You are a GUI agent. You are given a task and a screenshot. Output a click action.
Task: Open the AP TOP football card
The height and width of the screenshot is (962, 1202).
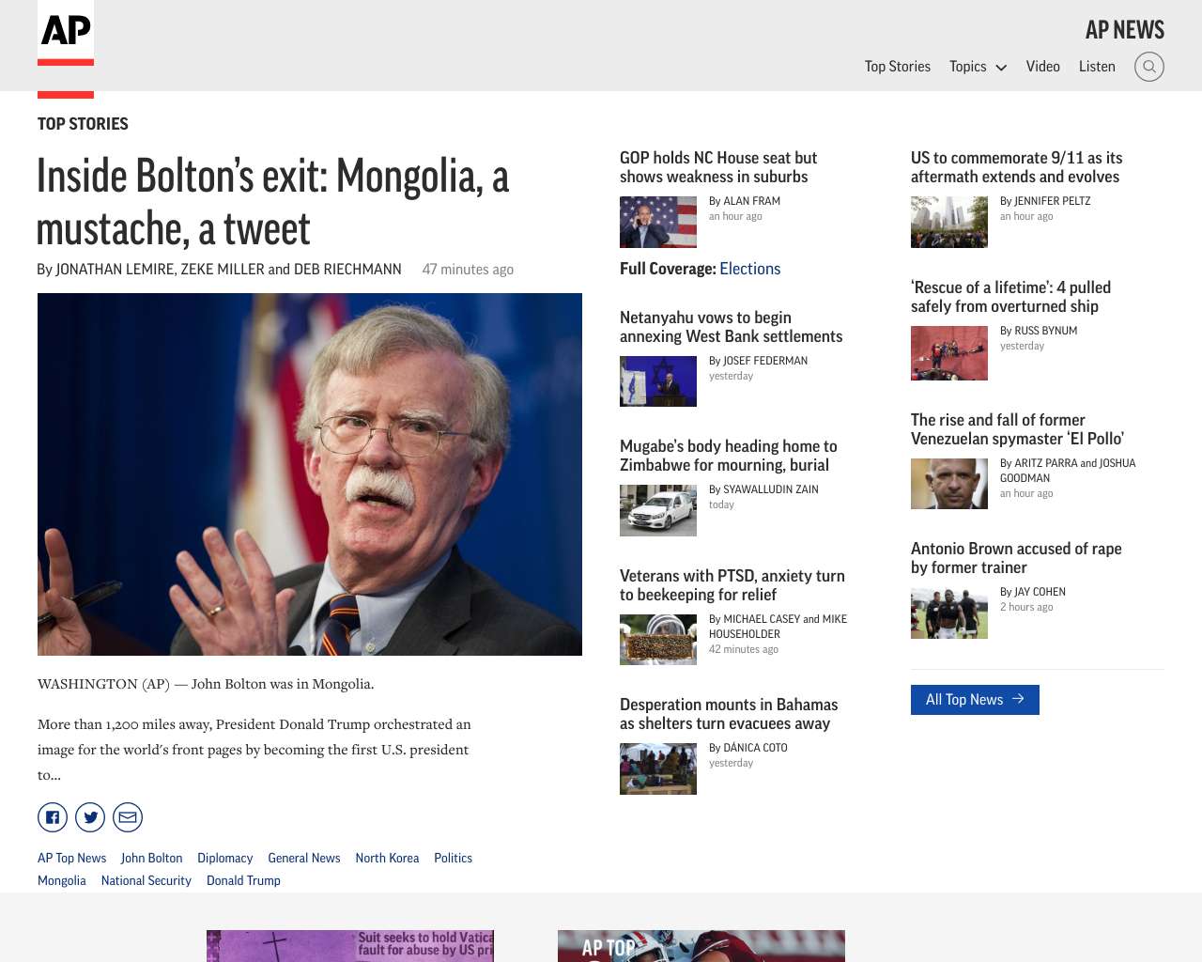[x=701, y=946]
